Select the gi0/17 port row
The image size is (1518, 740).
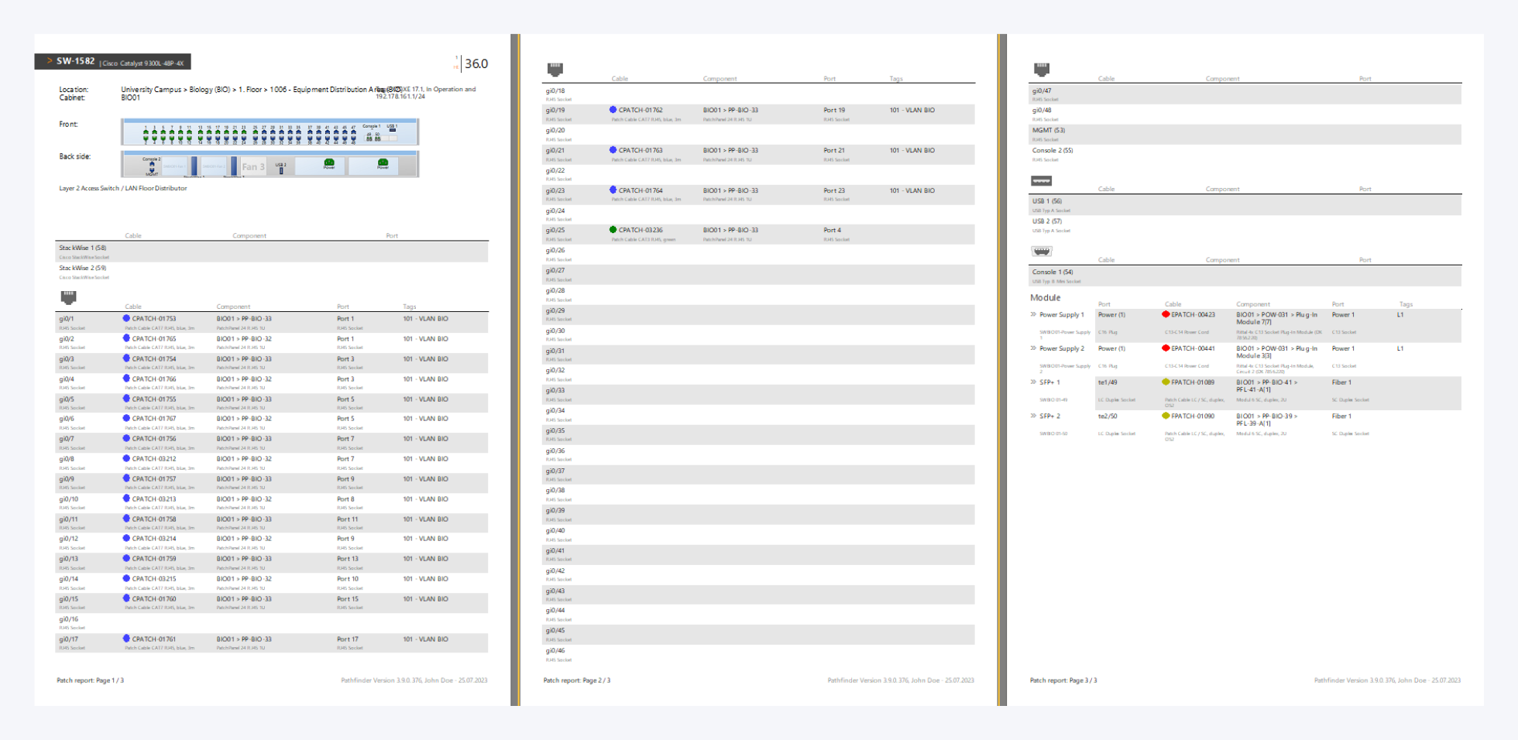pyautogui.click(x=271, y=642)
